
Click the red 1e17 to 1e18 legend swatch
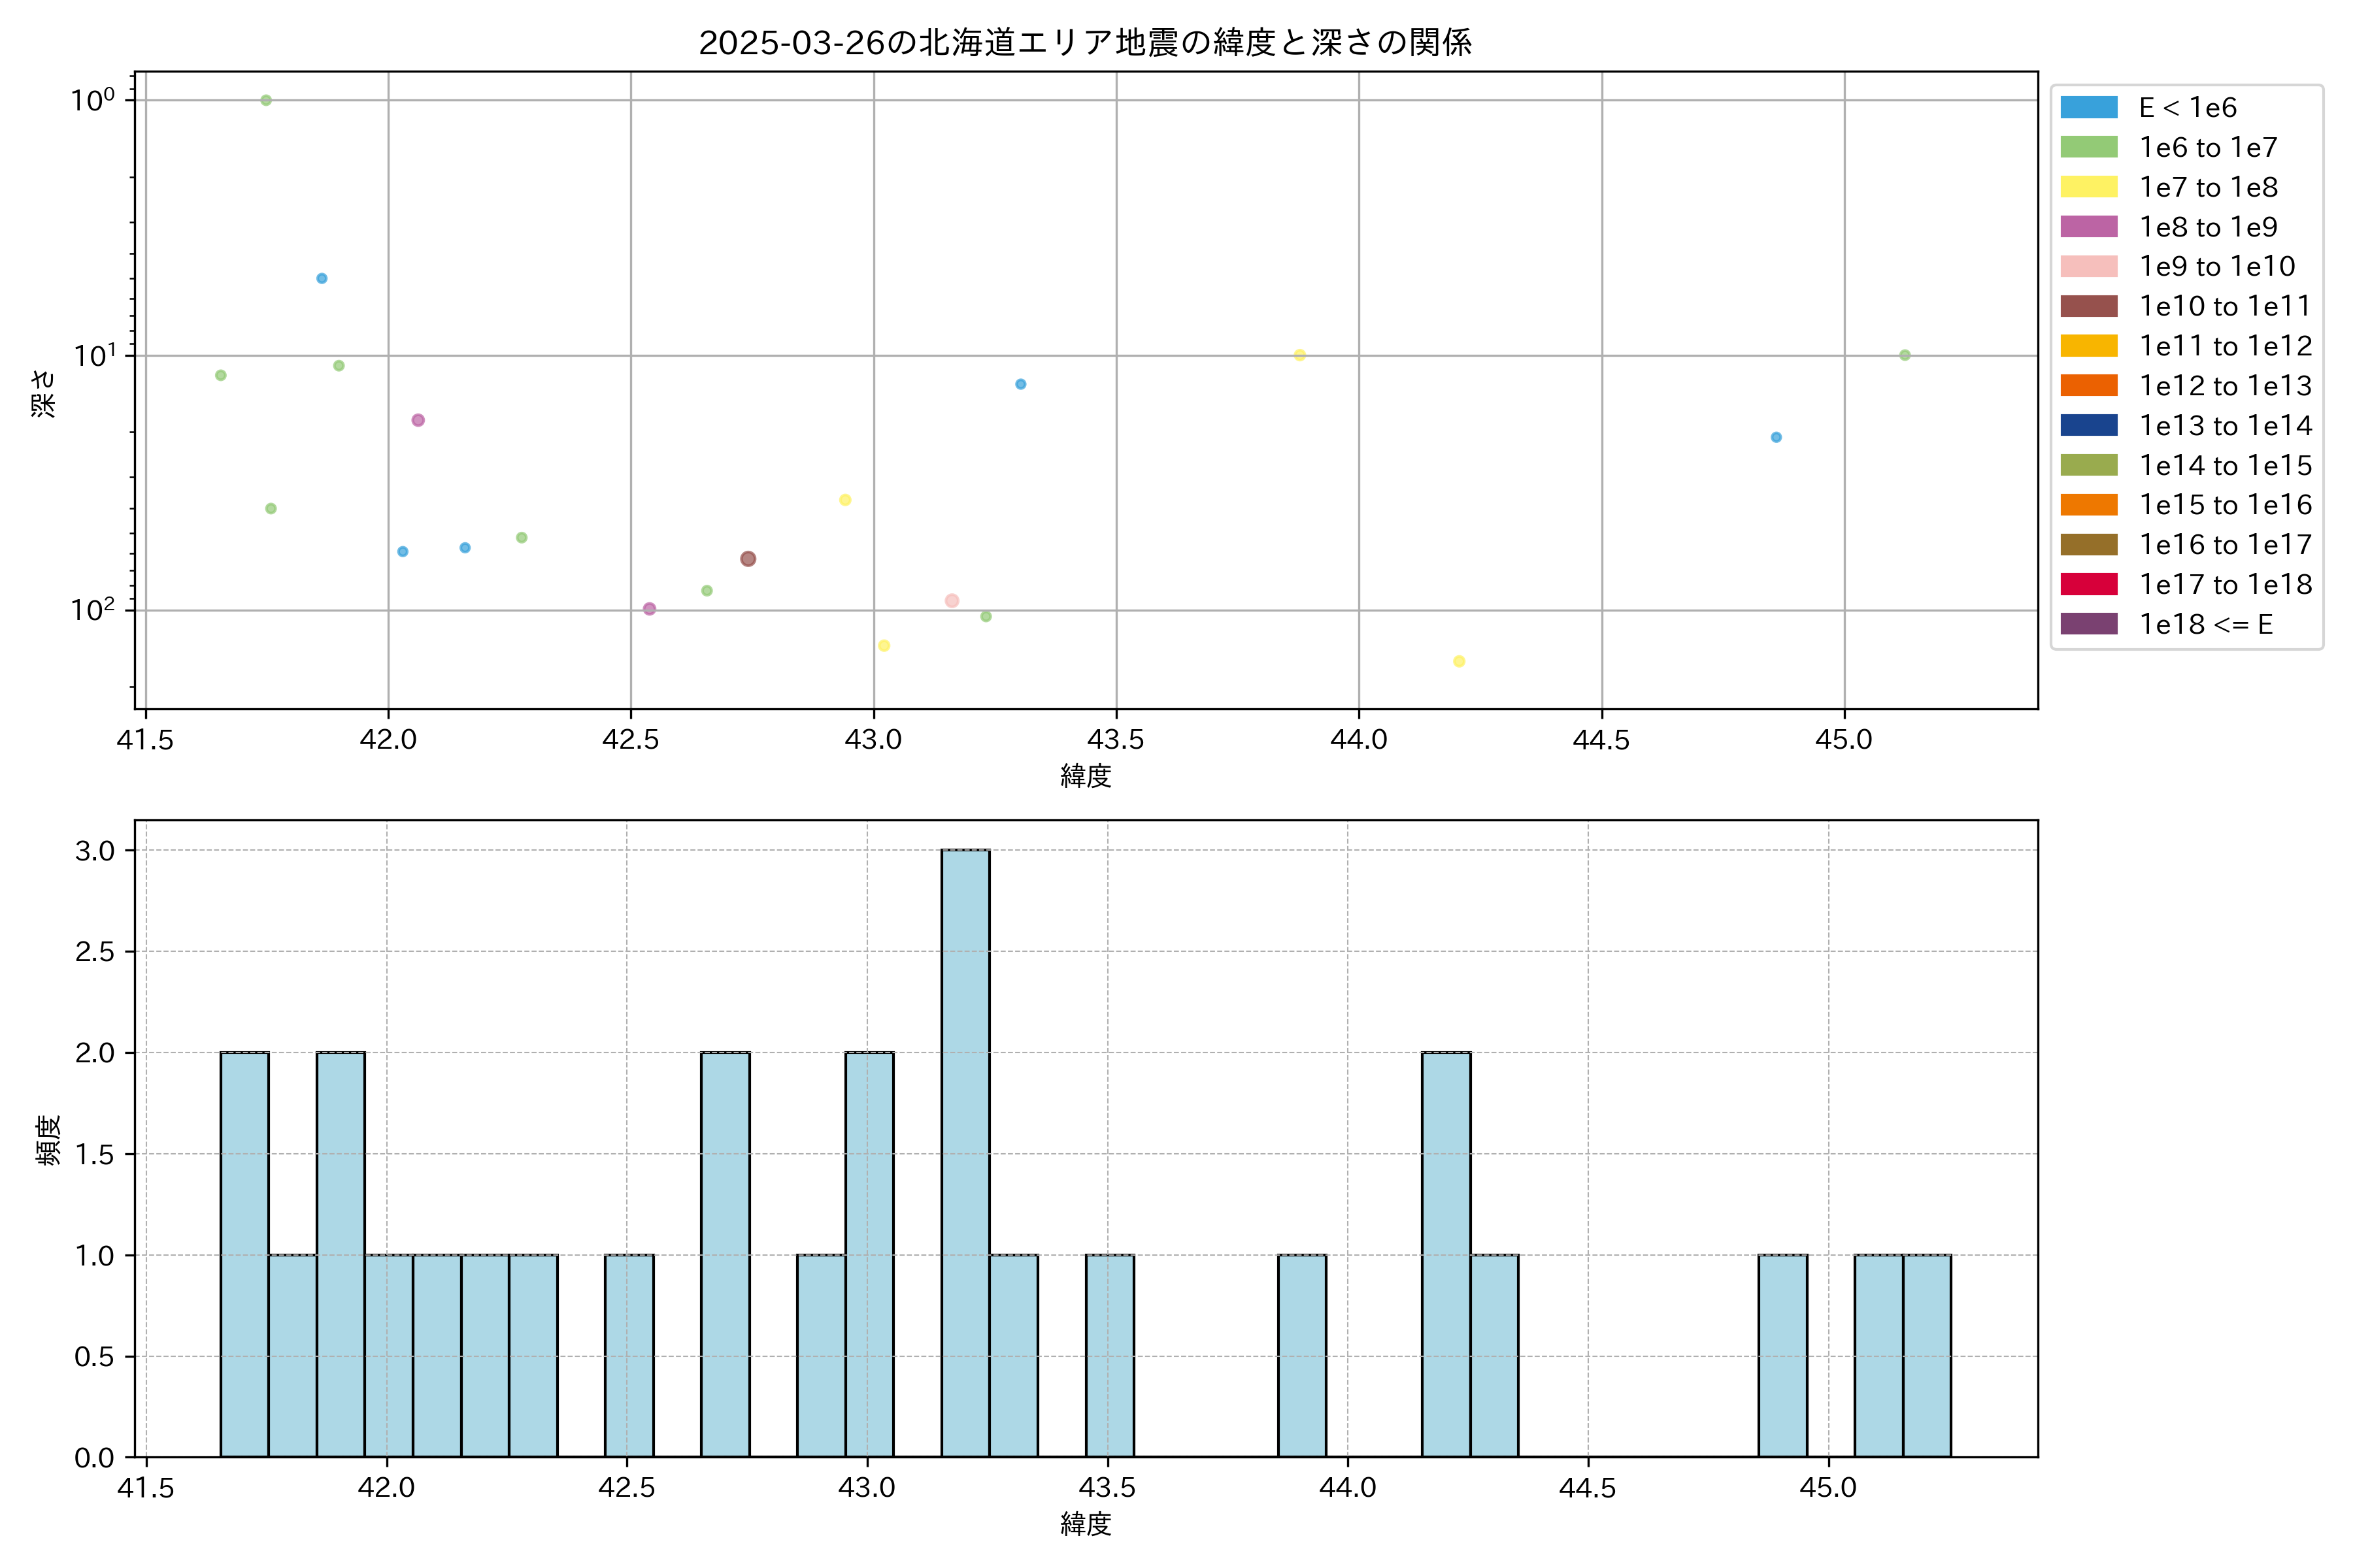click(2088, 584)
